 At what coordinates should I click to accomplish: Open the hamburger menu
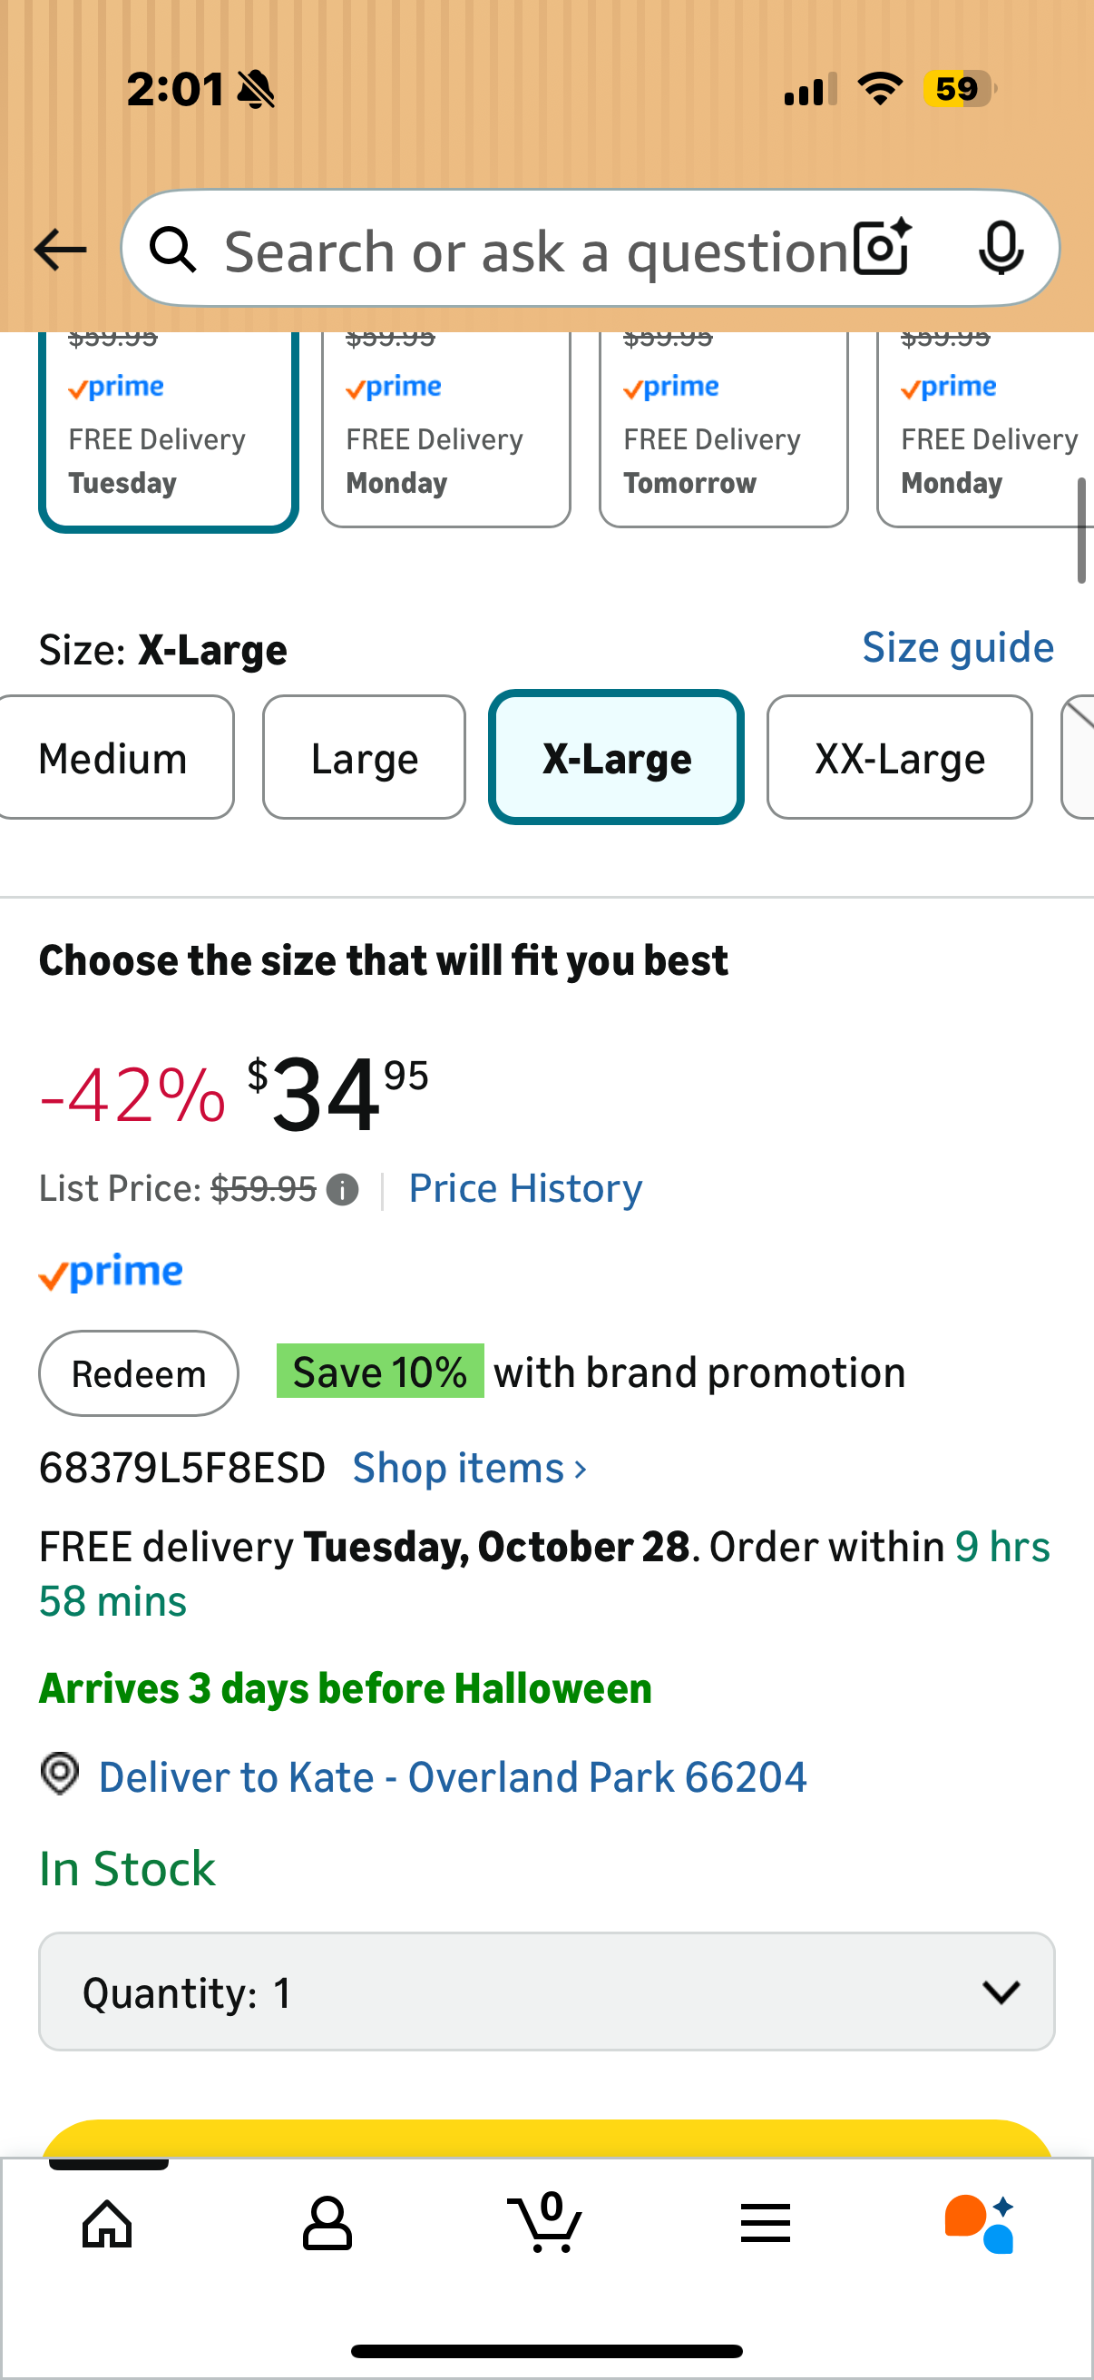[x=766, y=2224]
